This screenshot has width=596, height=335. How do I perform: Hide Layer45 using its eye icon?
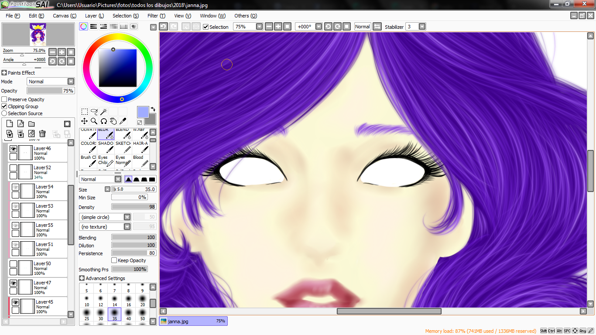(x=15, y=302)
